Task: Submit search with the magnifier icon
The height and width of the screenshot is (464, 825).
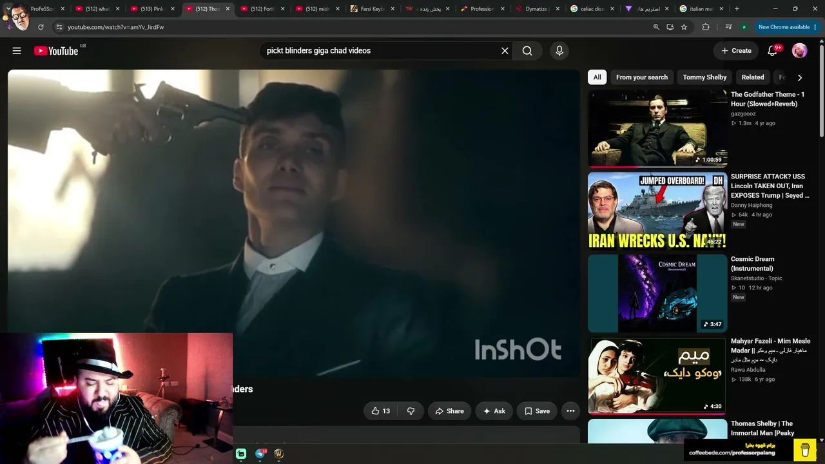Action: (527, 51)
